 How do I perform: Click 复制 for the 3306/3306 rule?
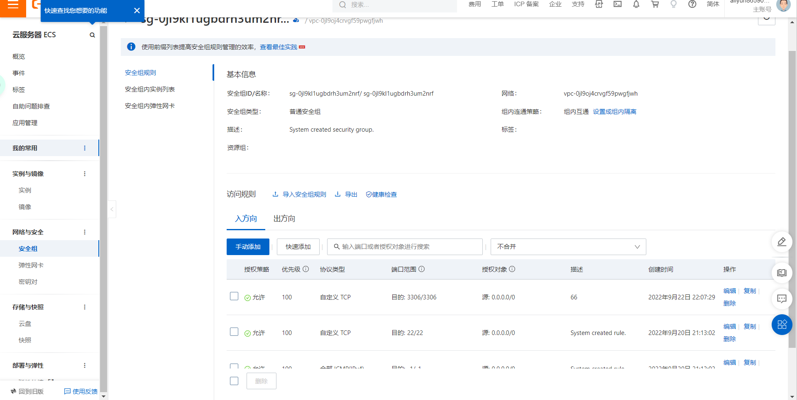pos(750,291)
